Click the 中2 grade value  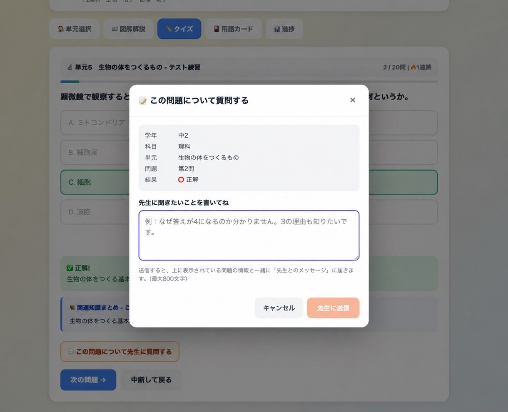pos(183,135)
